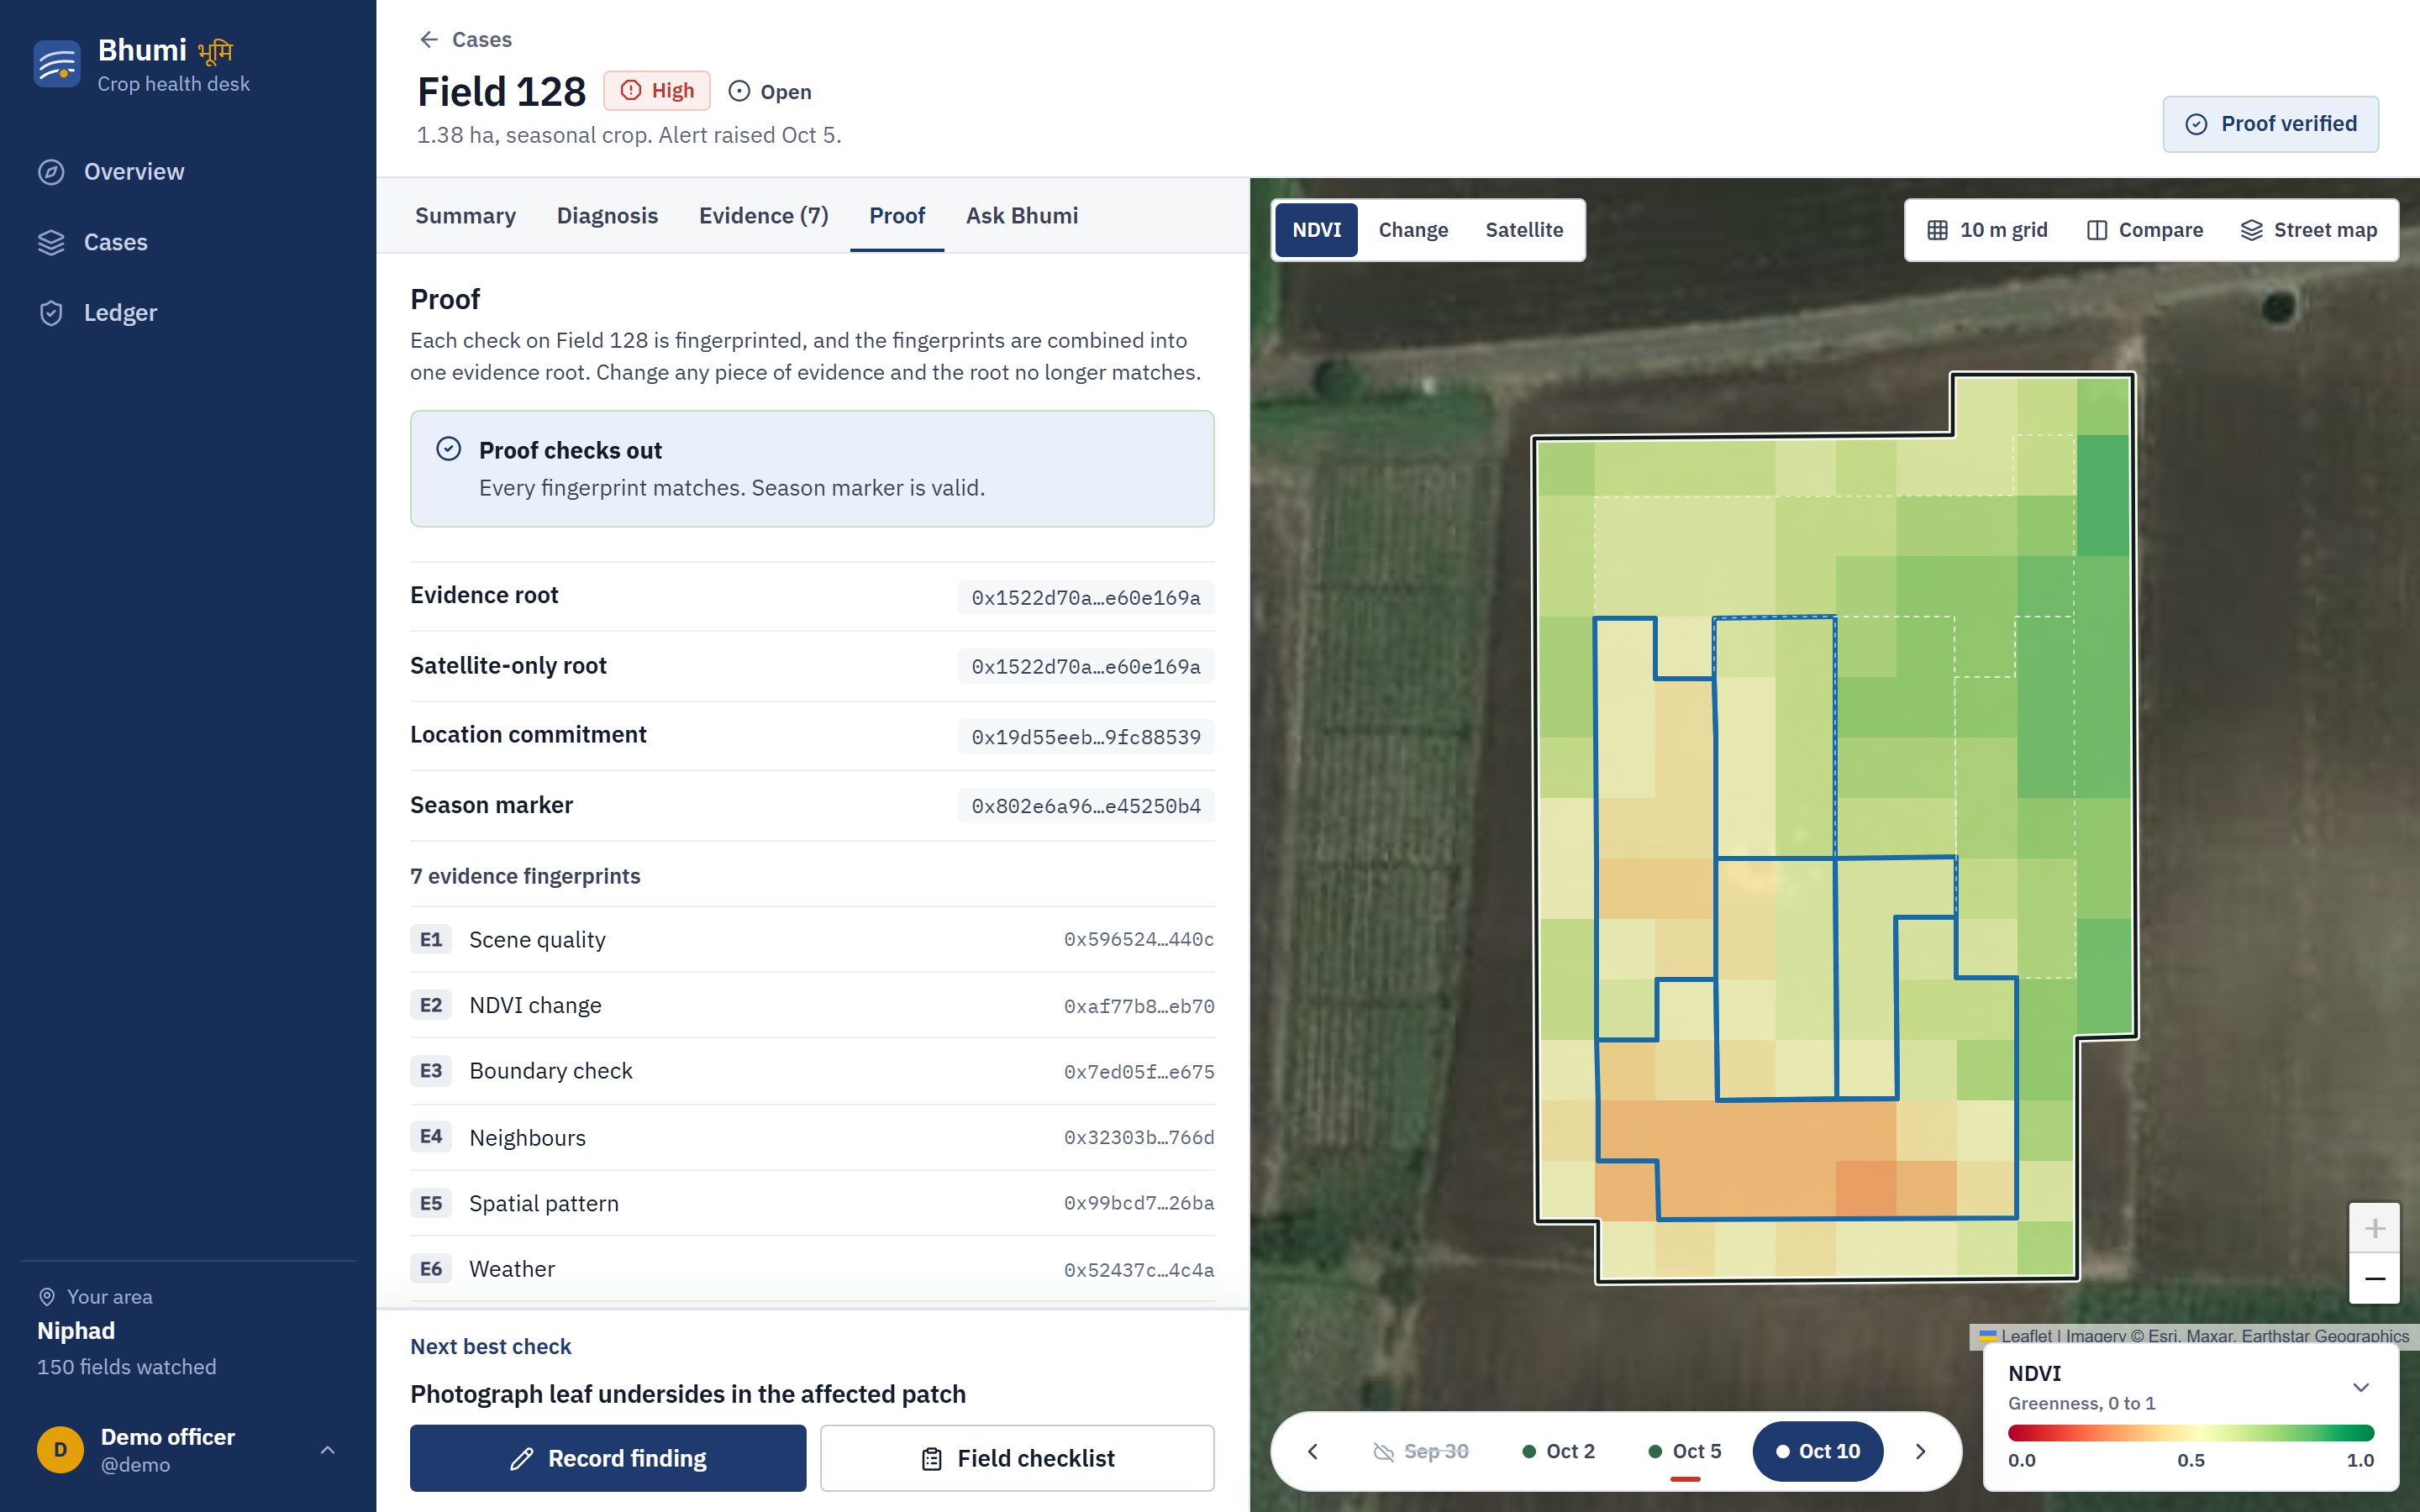Select the Proof tab
Image resolution: width=2420 pixels, height=1512 pixels.
pyautogui.click(x=897, y=216)
